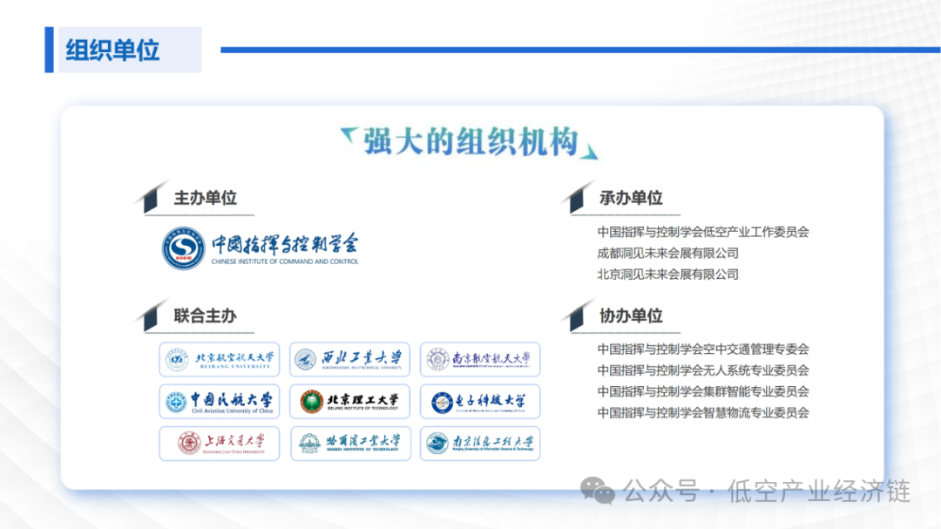Click the 主办单位 section heading
Image resolution: width=941 pixels, height=529 pixels.
(206, 198)
